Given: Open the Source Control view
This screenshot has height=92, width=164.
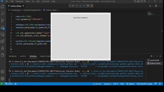Looking at the screenshot, I should [3, 20].
